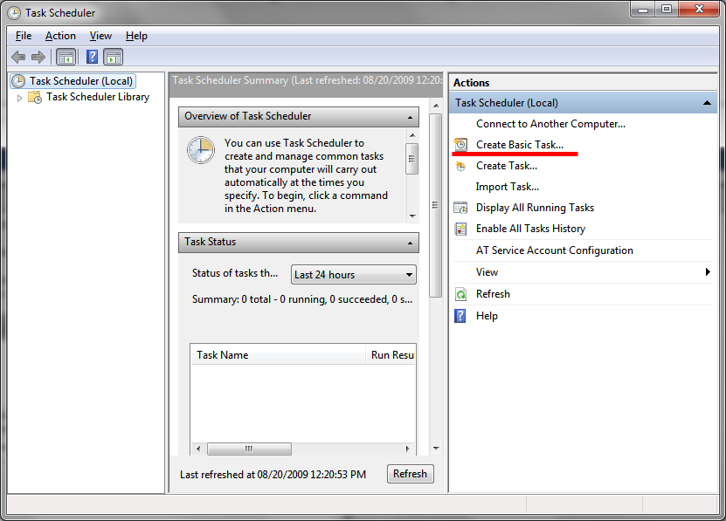Image resolution: width=726 pixels, height=521 pixels.
Task: Open the Action menu
Action: [x=60, y=36]
